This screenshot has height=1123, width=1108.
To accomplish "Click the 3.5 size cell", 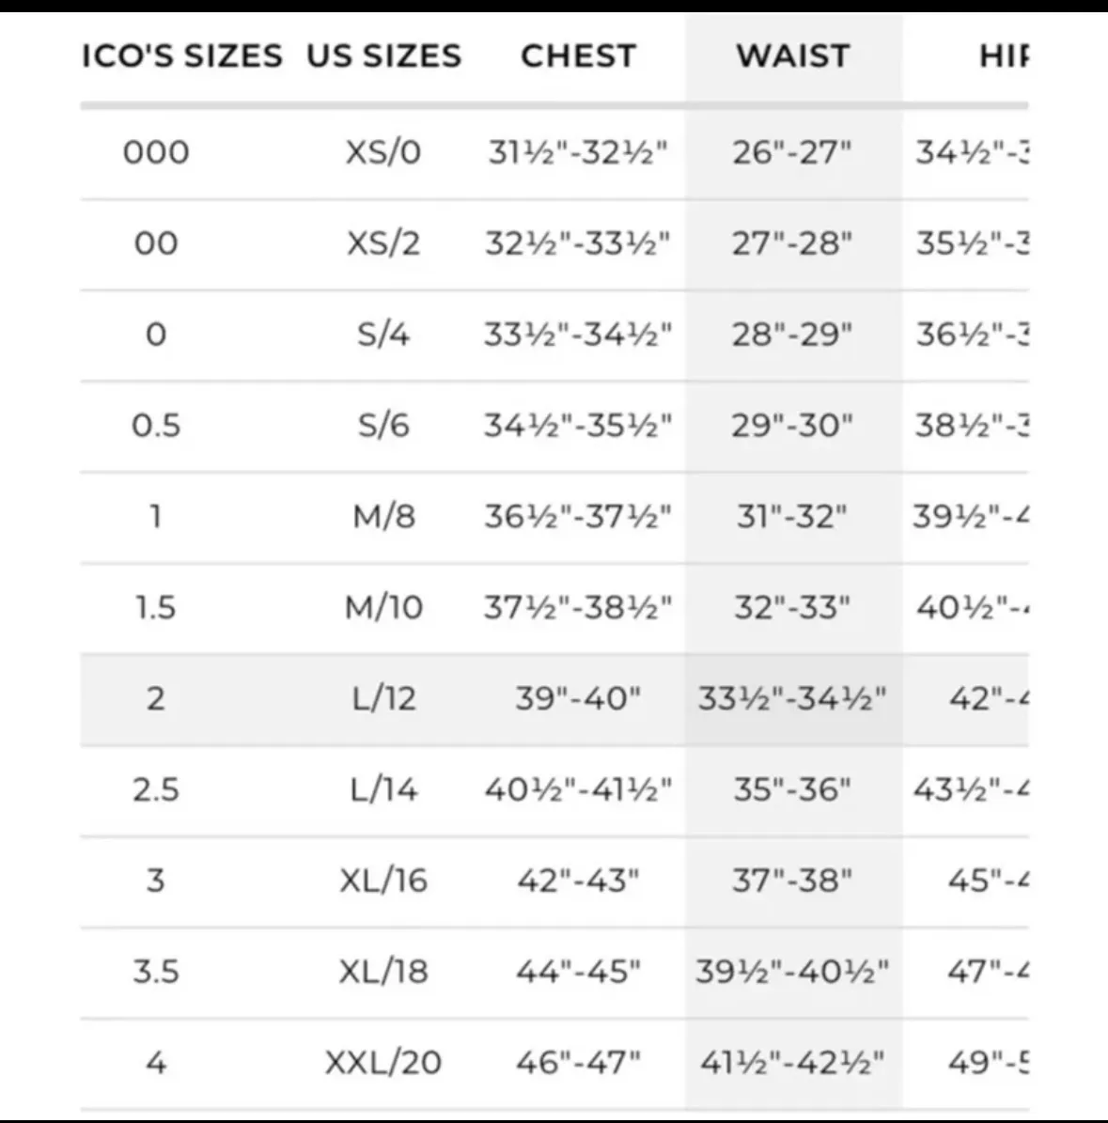I will click(156, 971).
